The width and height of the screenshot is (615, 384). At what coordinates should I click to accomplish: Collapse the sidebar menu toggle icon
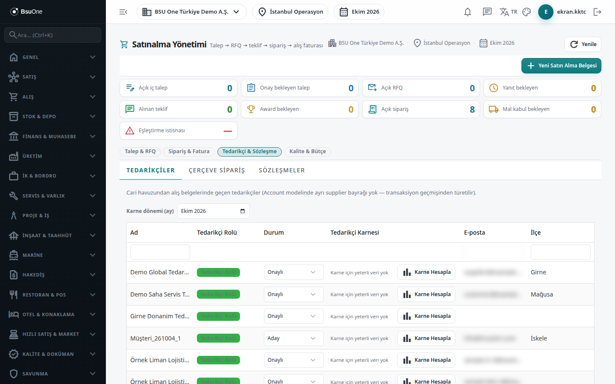pos(123,12)
